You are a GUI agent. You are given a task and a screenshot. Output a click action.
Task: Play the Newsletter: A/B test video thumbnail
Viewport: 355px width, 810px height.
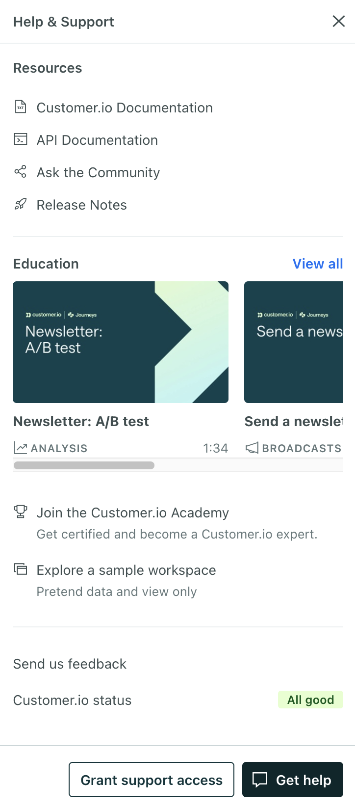121,342
